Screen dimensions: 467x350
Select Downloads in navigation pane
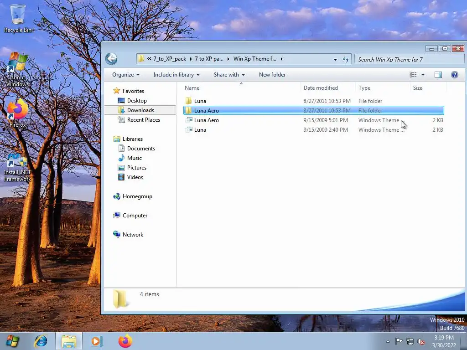point(140,110)
